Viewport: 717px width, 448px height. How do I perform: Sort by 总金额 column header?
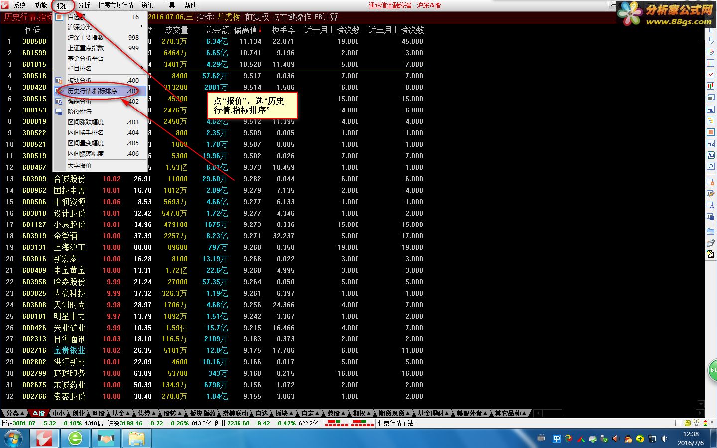pyautogui.click(x=217, y=30)
